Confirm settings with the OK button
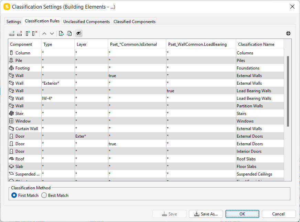Viewport: 300px width, 222px height. coord(242,214)
